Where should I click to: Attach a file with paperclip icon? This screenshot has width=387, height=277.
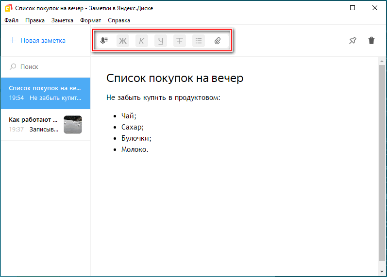218,41
